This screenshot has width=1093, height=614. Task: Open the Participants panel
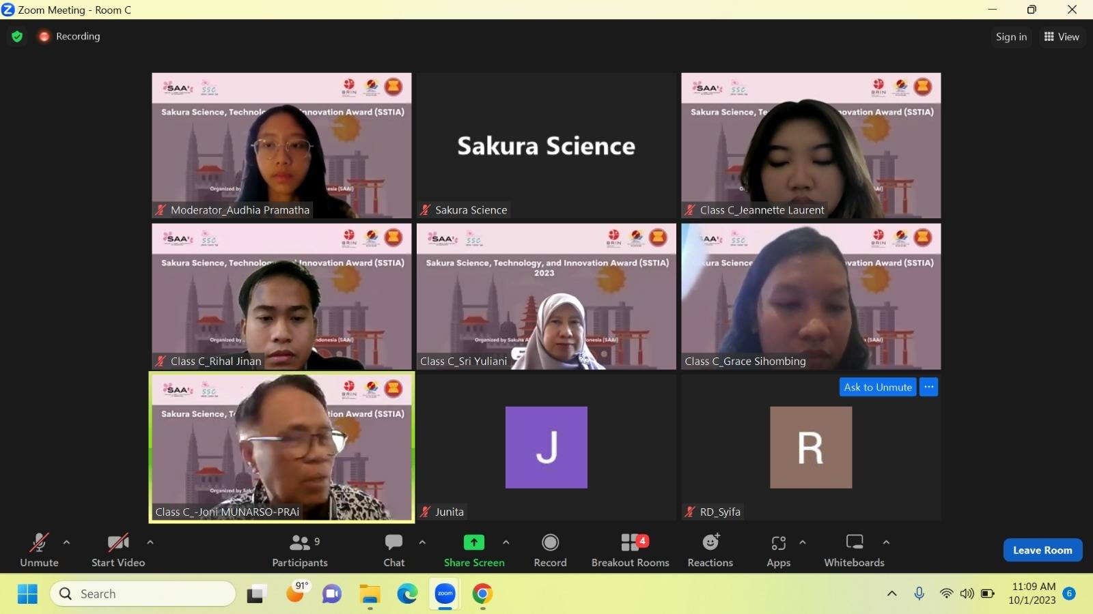(x=299, y=550)
